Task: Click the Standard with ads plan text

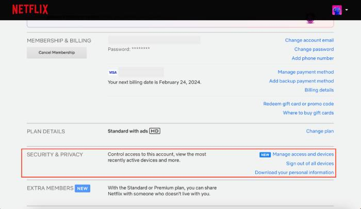Action: (127, 131)
